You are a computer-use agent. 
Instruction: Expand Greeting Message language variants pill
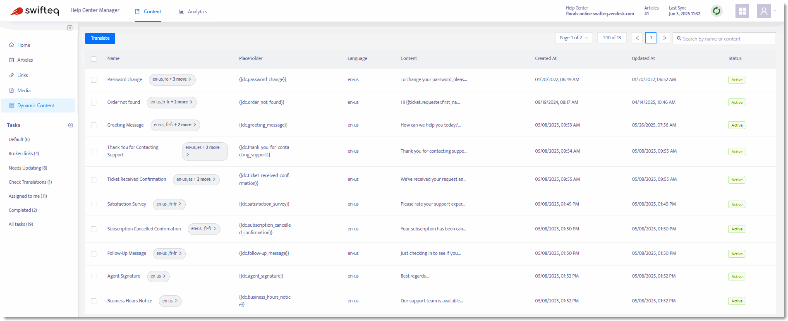pos(175,125)
